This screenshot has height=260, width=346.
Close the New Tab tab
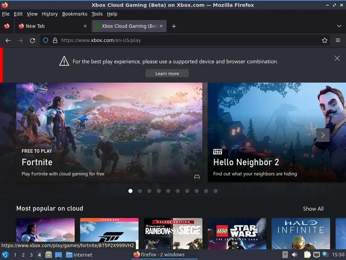point(85,26)
